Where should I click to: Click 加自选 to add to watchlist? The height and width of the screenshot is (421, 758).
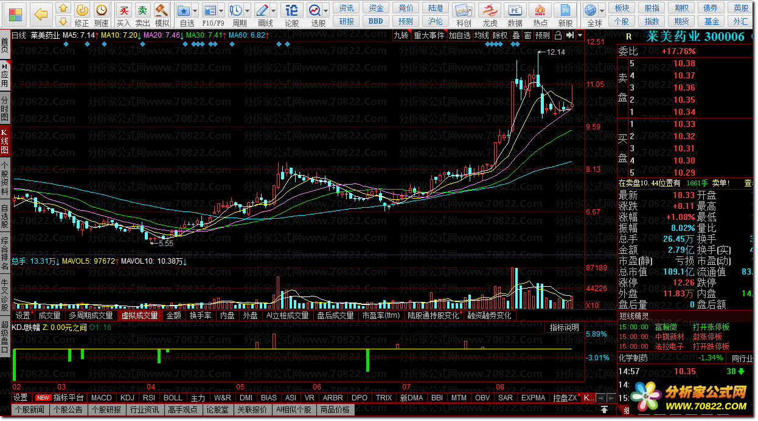(x=459, y=35)
